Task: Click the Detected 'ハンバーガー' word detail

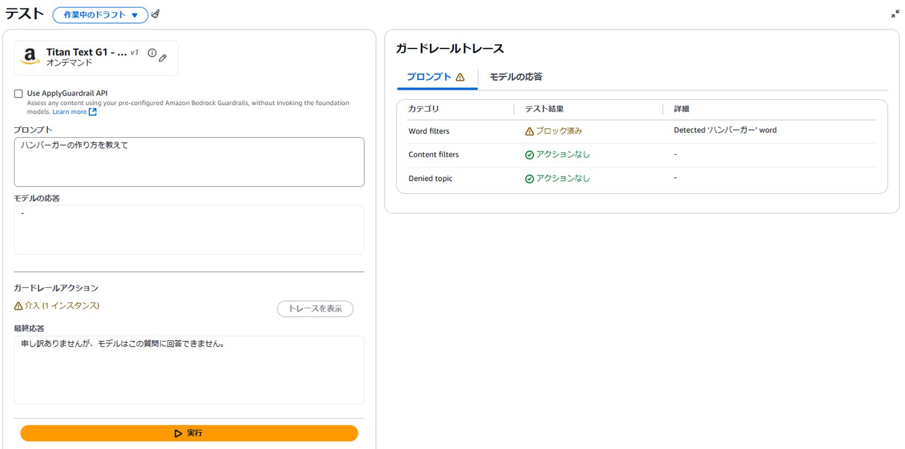Action: point(725,130)
